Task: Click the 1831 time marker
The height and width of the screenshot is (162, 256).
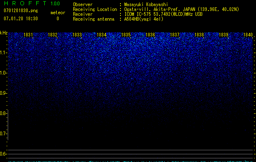Action: [x=28, y=35]
